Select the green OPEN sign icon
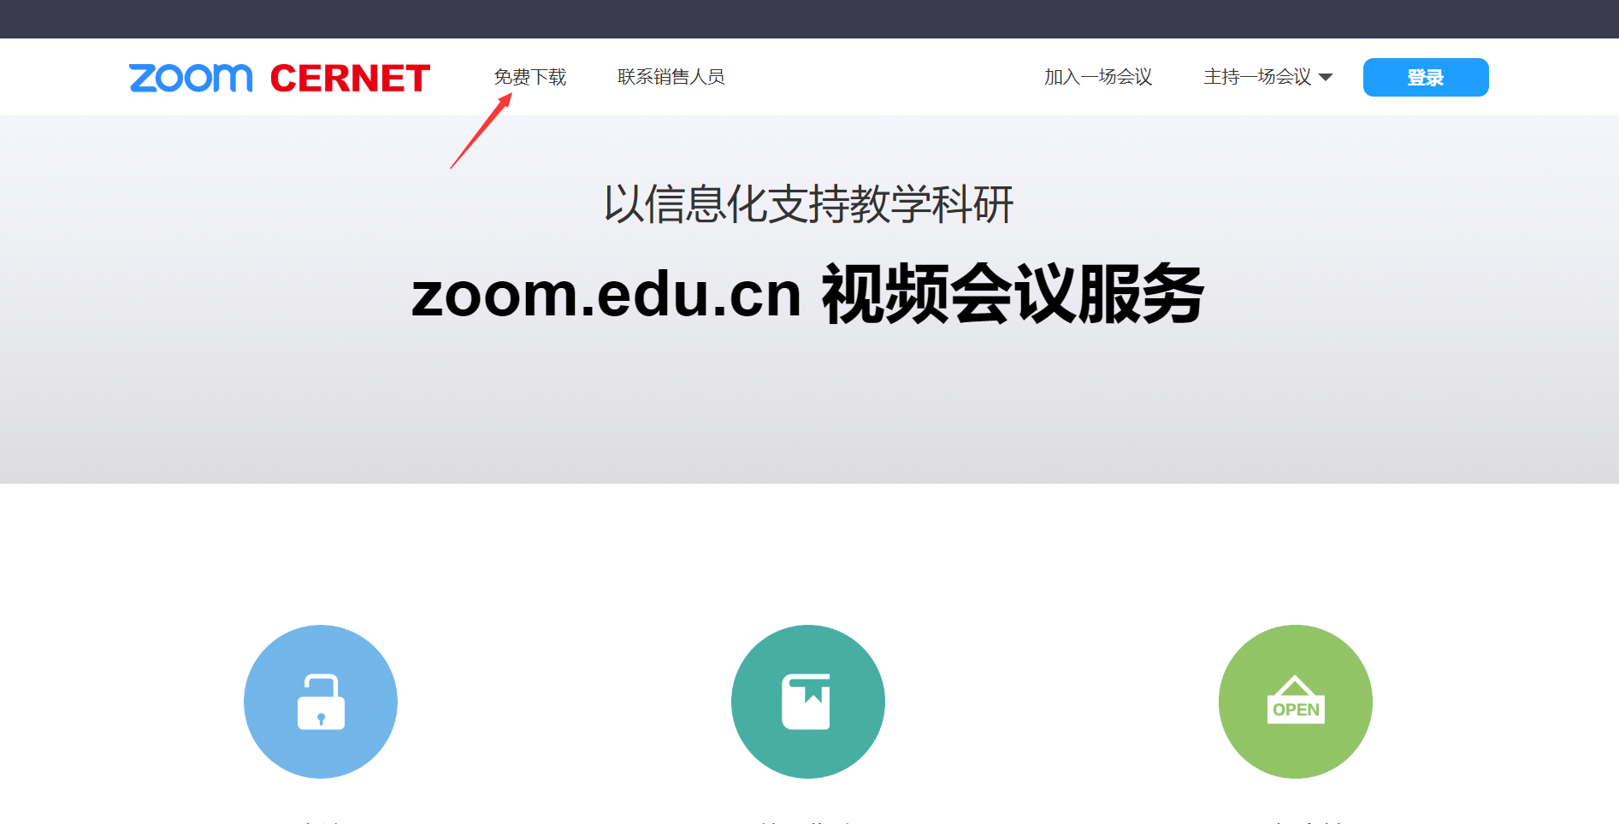Screen dimensions: 1619x824 click(1296, 702)
